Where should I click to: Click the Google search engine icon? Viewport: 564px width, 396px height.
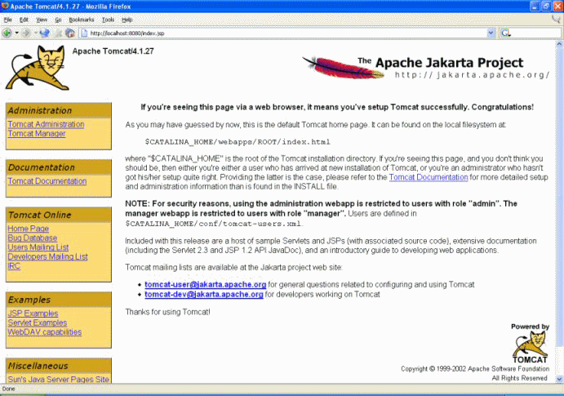[507, 33]
